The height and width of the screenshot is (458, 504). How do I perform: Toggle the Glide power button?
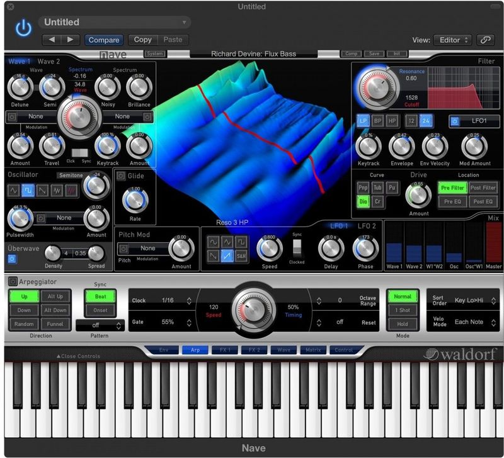point(121,176)
